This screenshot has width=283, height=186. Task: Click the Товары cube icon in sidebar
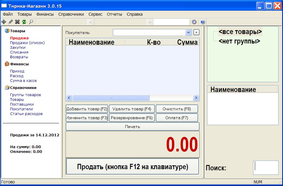[x=7, y=31]
